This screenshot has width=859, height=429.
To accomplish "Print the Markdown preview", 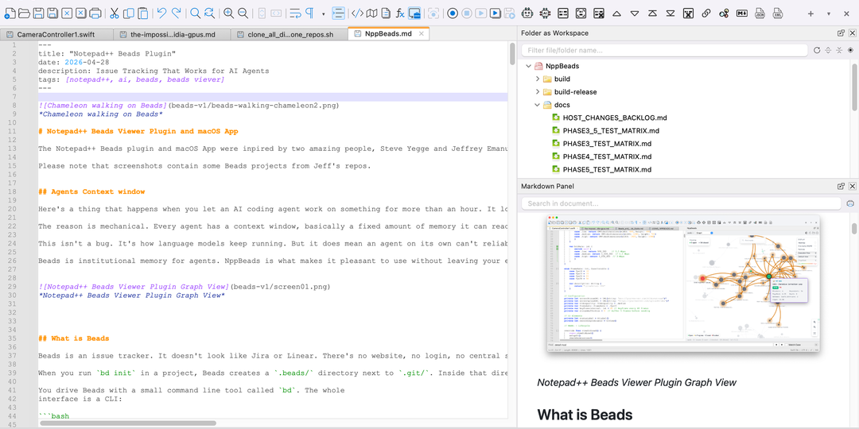I will (850, 203).
